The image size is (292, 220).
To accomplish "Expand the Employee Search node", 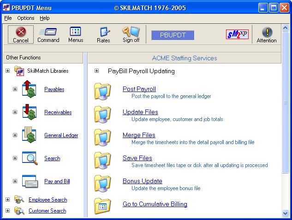I will click(x=8, y=200).
